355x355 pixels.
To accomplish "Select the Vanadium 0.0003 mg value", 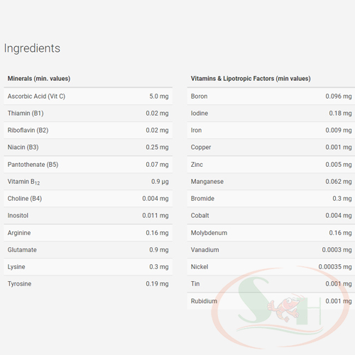I will pos(337,250).
